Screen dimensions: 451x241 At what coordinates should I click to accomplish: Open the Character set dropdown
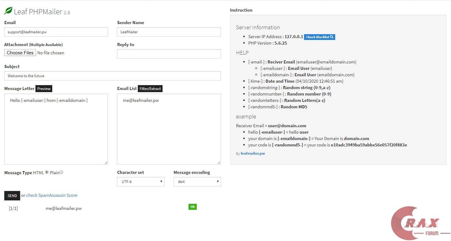(141, 182)
